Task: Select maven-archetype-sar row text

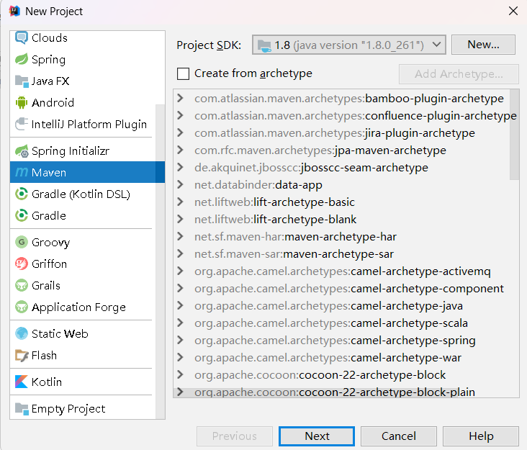Action: (294, 254)
